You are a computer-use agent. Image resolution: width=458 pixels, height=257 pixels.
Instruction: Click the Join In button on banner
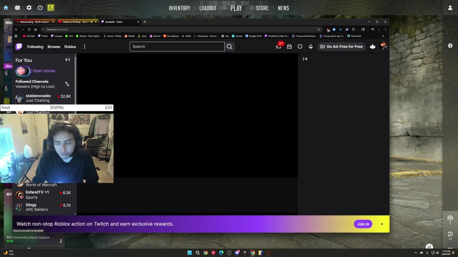(x=363, y=224)
